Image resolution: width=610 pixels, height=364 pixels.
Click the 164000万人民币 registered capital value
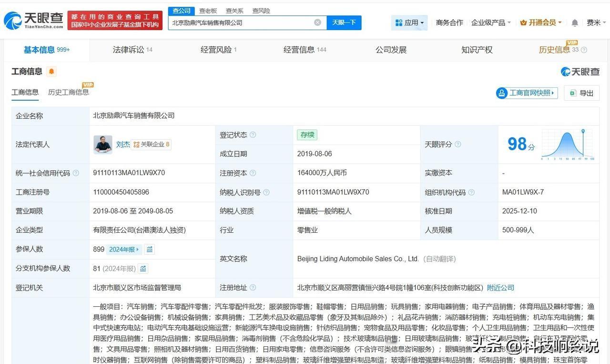[322, 173]
